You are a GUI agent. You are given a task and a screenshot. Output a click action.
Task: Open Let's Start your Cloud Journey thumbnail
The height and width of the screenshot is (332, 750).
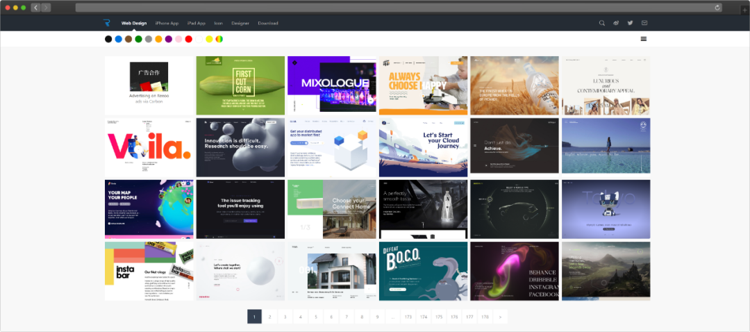[x=424, y=147]
